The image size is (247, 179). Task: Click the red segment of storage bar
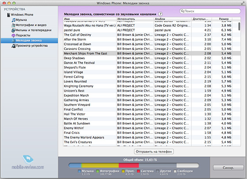129,165
